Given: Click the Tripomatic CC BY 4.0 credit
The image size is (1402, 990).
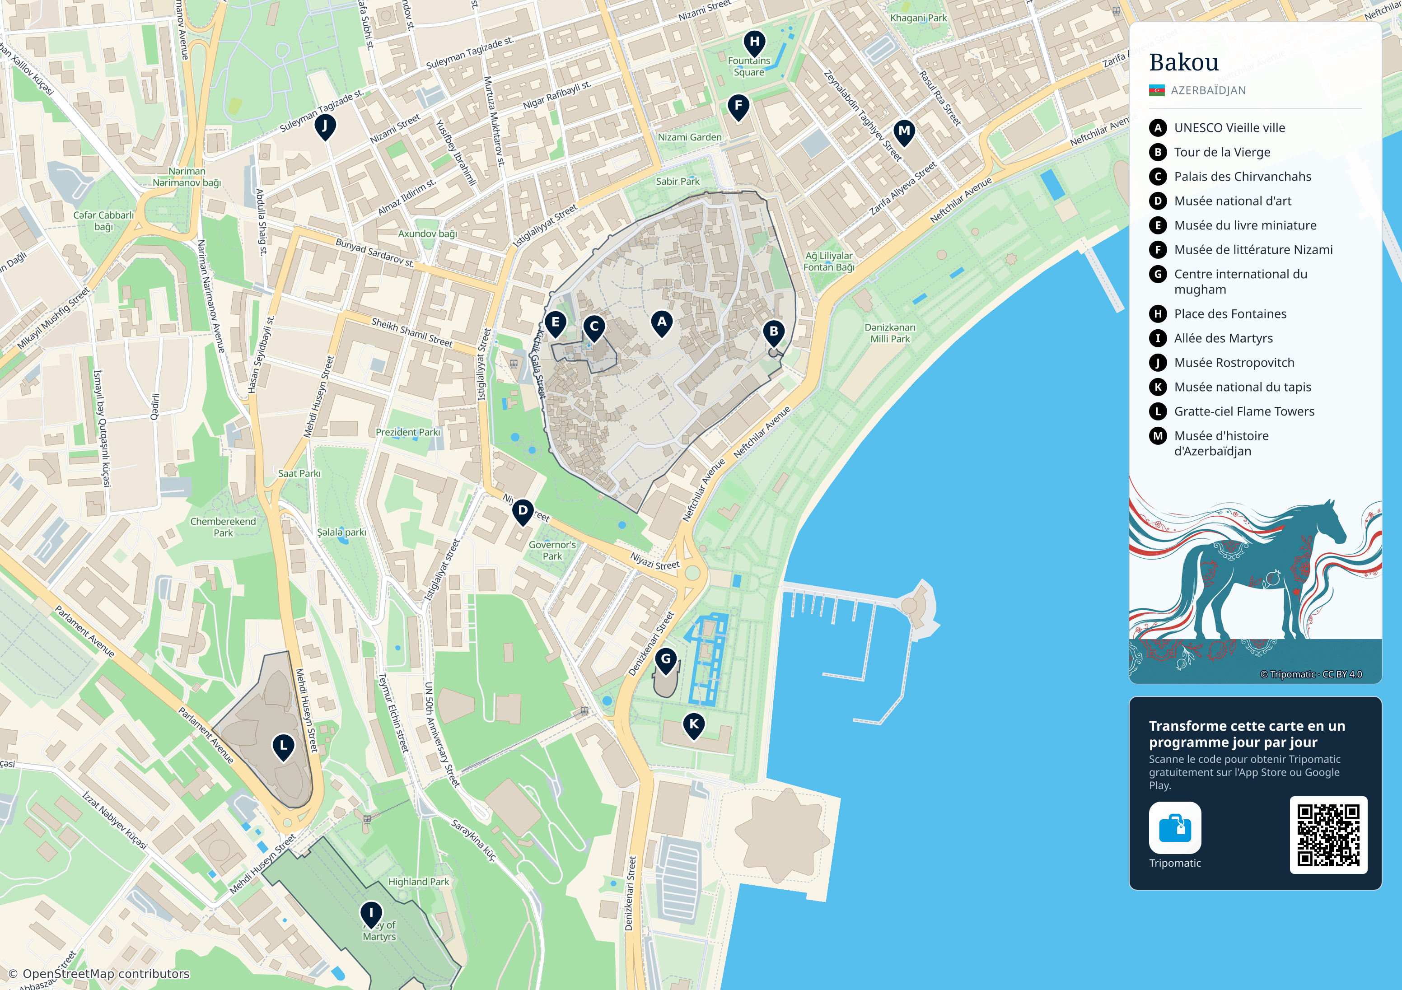Looking at the screenshot, I should 1311,674.
